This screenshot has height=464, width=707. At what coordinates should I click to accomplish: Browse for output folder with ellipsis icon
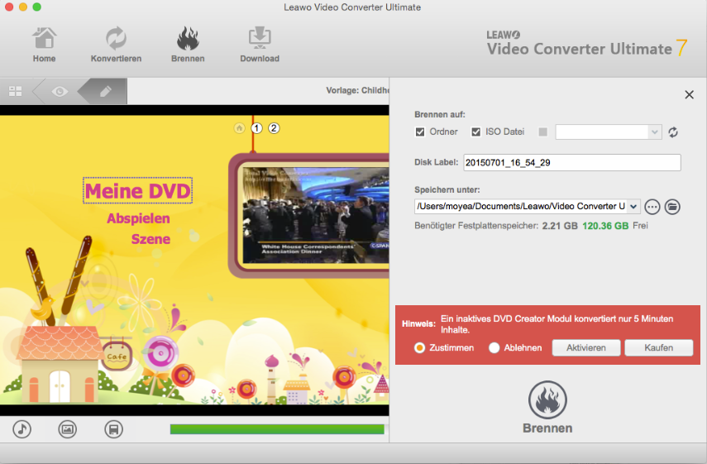[x=652, y=207]
